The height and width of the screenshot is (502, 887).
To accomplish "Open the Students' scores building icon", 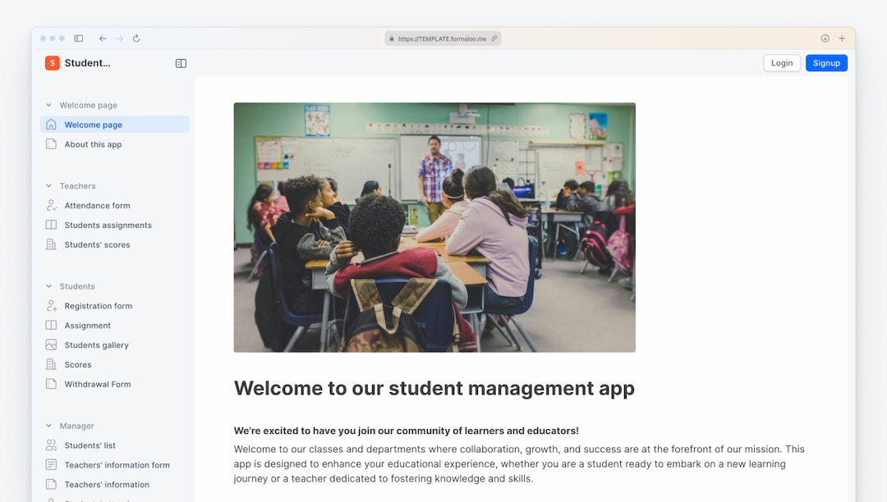I will click(x=51, y=244).
